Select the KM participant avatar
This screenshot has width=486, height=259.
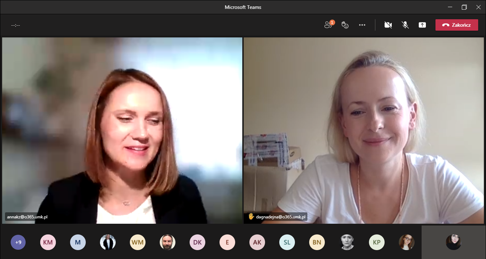pyautogui.click(x=48, y=242)
